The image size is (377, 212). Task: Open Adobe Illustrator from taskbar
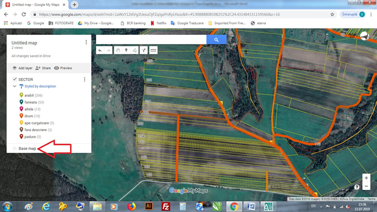[149, 206]
